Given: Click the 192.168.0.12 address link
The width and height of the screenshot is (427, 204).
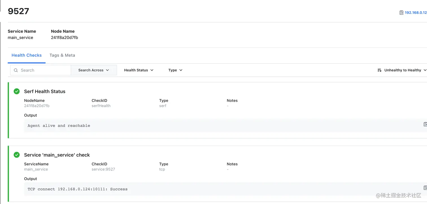Looking at the screenshot, I should (416, 13).
